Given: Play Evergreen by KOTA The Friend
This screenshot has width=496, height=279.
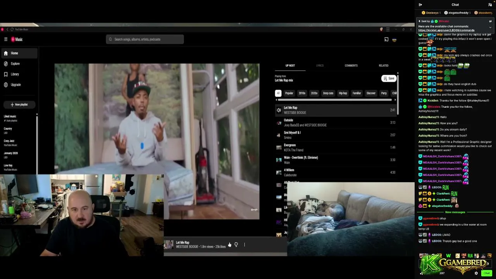Looking at the screenshot, I should coord(336,147).
